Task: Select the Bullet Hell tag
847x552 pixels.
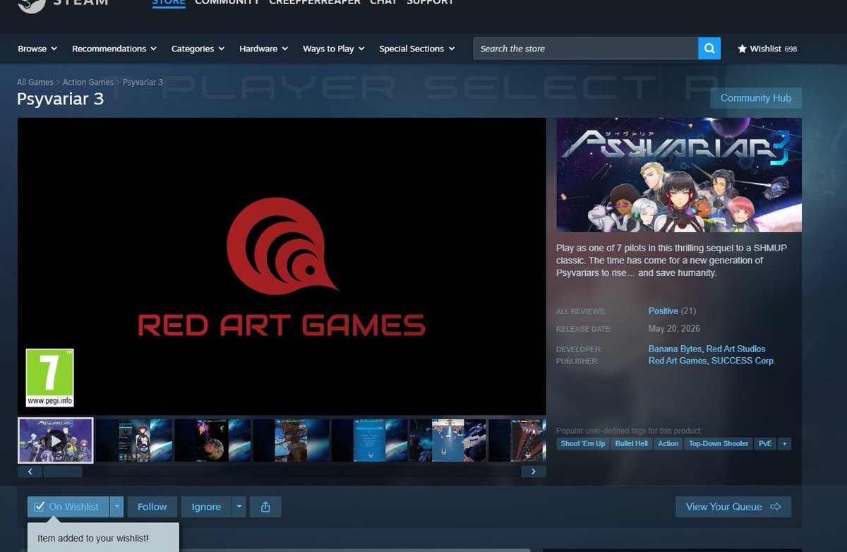Action: 631,444
